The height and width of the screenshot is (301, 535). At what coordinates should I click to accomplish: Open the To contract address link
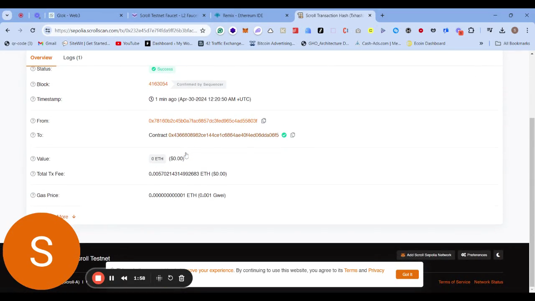224,135
